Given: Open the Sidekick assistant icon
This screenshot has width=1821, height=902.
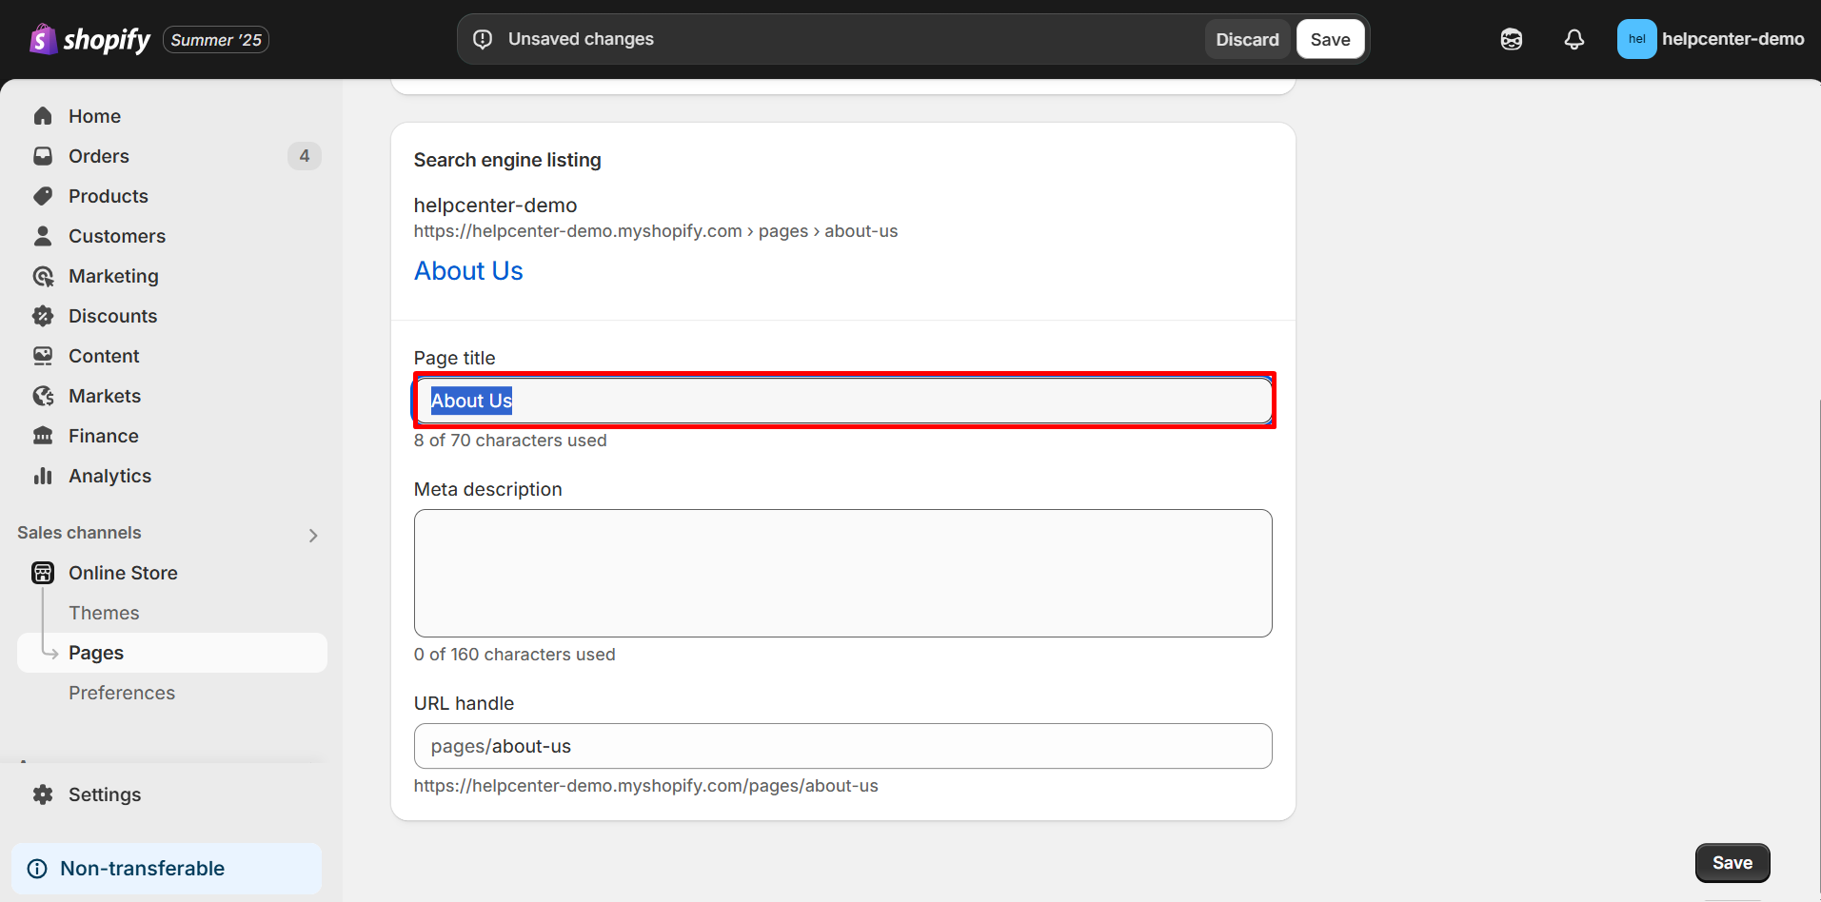Looking at the screenshot, I should coord(1511,39).
